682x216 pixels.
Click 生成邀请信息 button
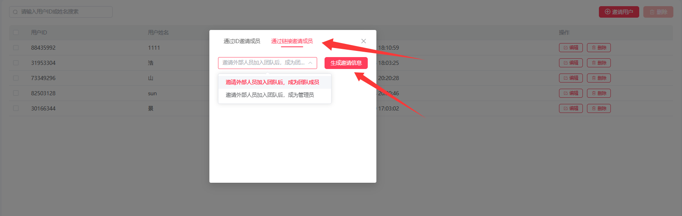click(346, 63)
